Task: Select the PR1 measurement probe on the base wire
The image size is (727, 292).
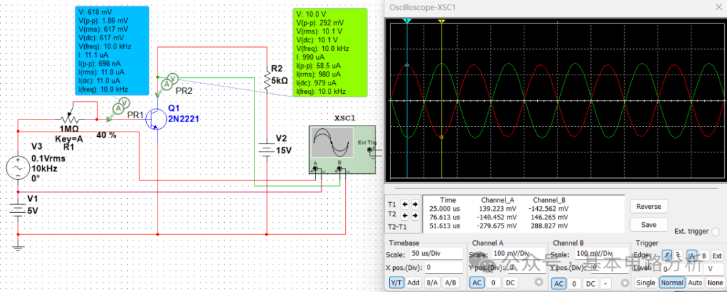Action: coord(117,108)
